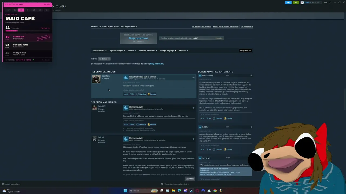Viewport: 346px width, 194px height.
Task: Award Colt04x's review with Premiar
Action: pyautogui.click(x=228, y=149)
